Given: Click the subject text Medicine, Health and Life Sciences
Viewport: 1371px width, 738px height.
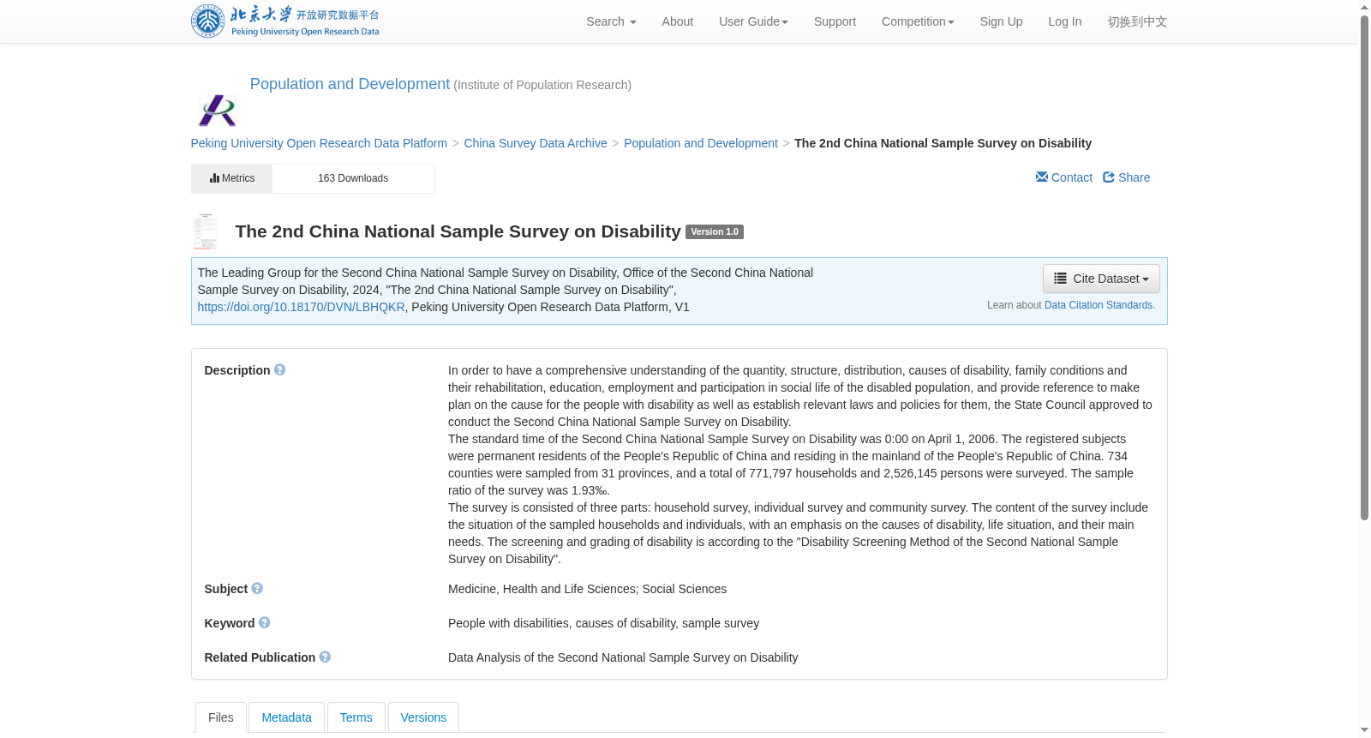Looking at the screenshot, I should point(542,589).
